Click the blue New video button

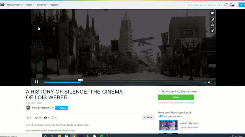tap(242, 5)
